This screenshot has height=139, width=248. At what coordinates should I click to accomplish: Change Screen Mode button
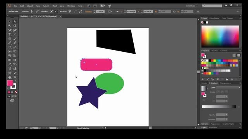(12, 101)
